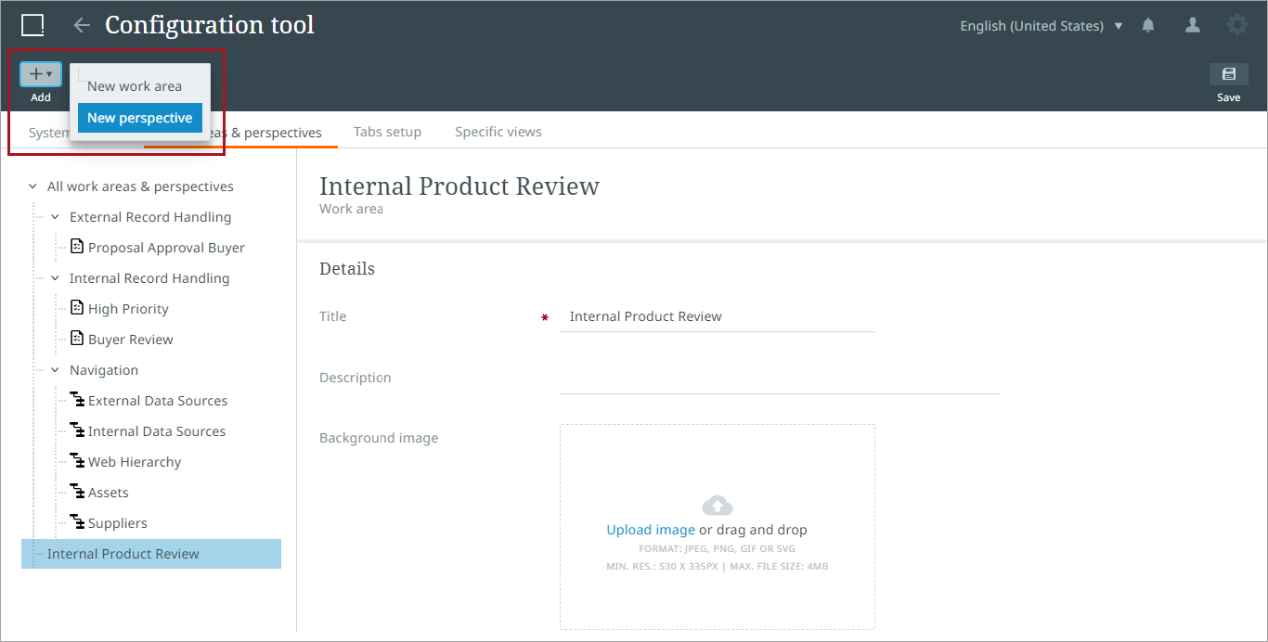Image resolution: width=1268 pixels, height=642 pixels.
Task: Open the notifications bell icon
Action: pyautogui.click(x=1148, y=26)
